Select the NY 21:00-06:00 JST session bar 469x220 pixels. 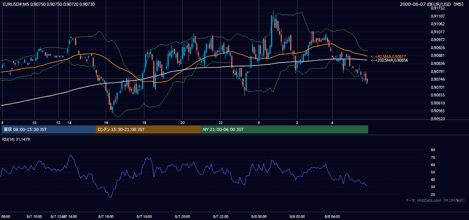click(x=284, y=129)
